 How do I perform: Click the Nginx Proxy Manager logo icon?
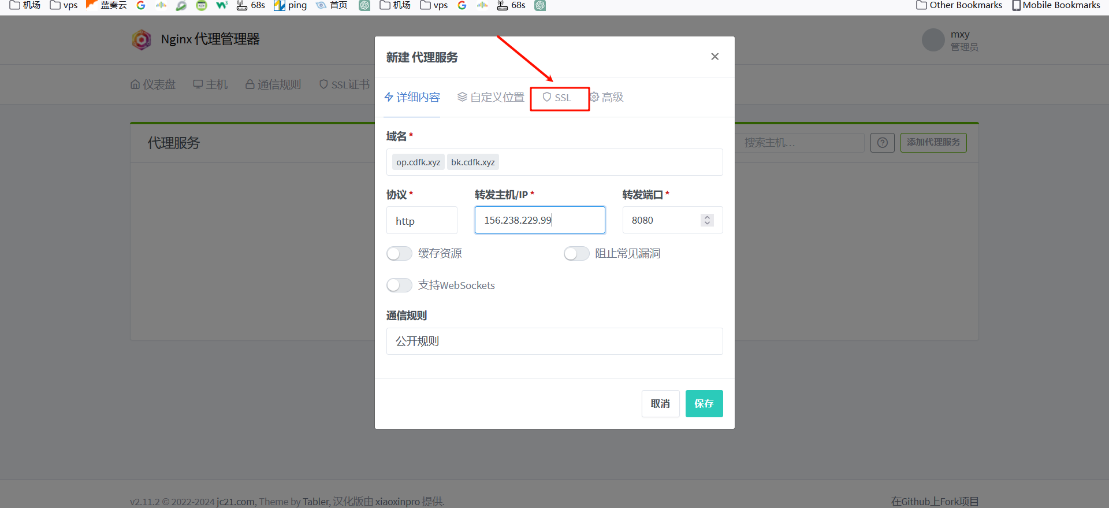pyautogui.click(x=141, y=39)
